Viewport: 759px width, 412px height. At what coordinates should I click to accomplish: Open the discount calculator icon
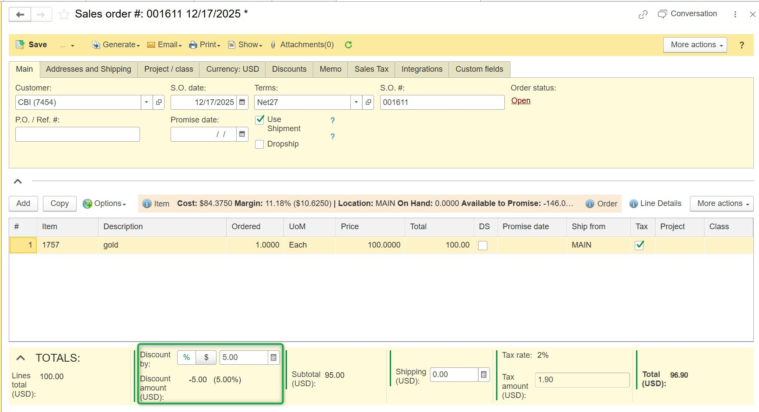pyautogui.click(x=273, y=358)
